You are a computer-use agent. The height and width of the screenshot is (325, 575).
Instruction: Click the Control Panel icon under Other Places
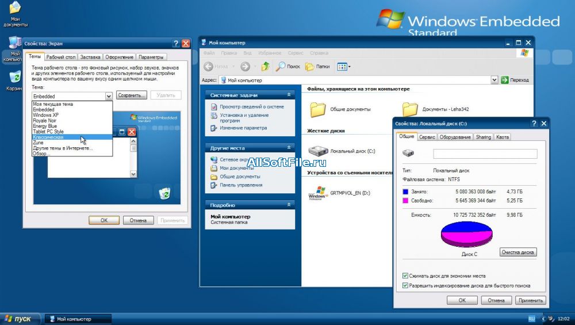[214, 185]
